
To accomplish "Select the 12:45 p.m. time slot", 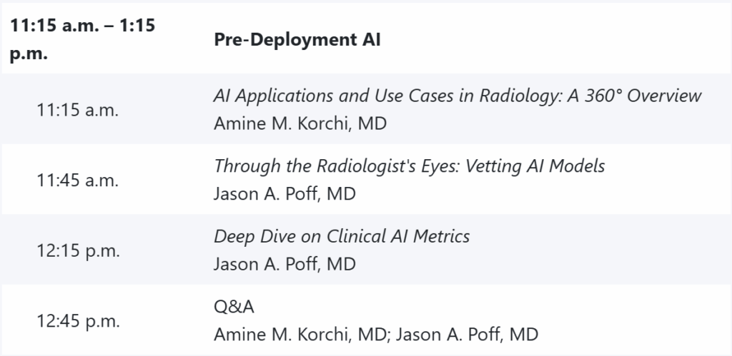I will coord(78,320).
